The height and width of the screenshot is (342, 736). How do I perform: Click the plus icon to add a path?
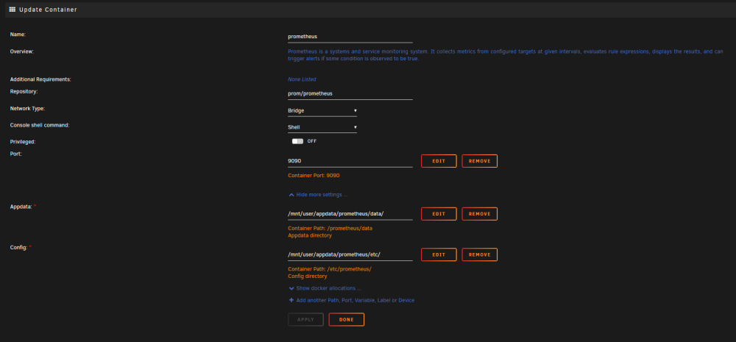pos(291,300)
